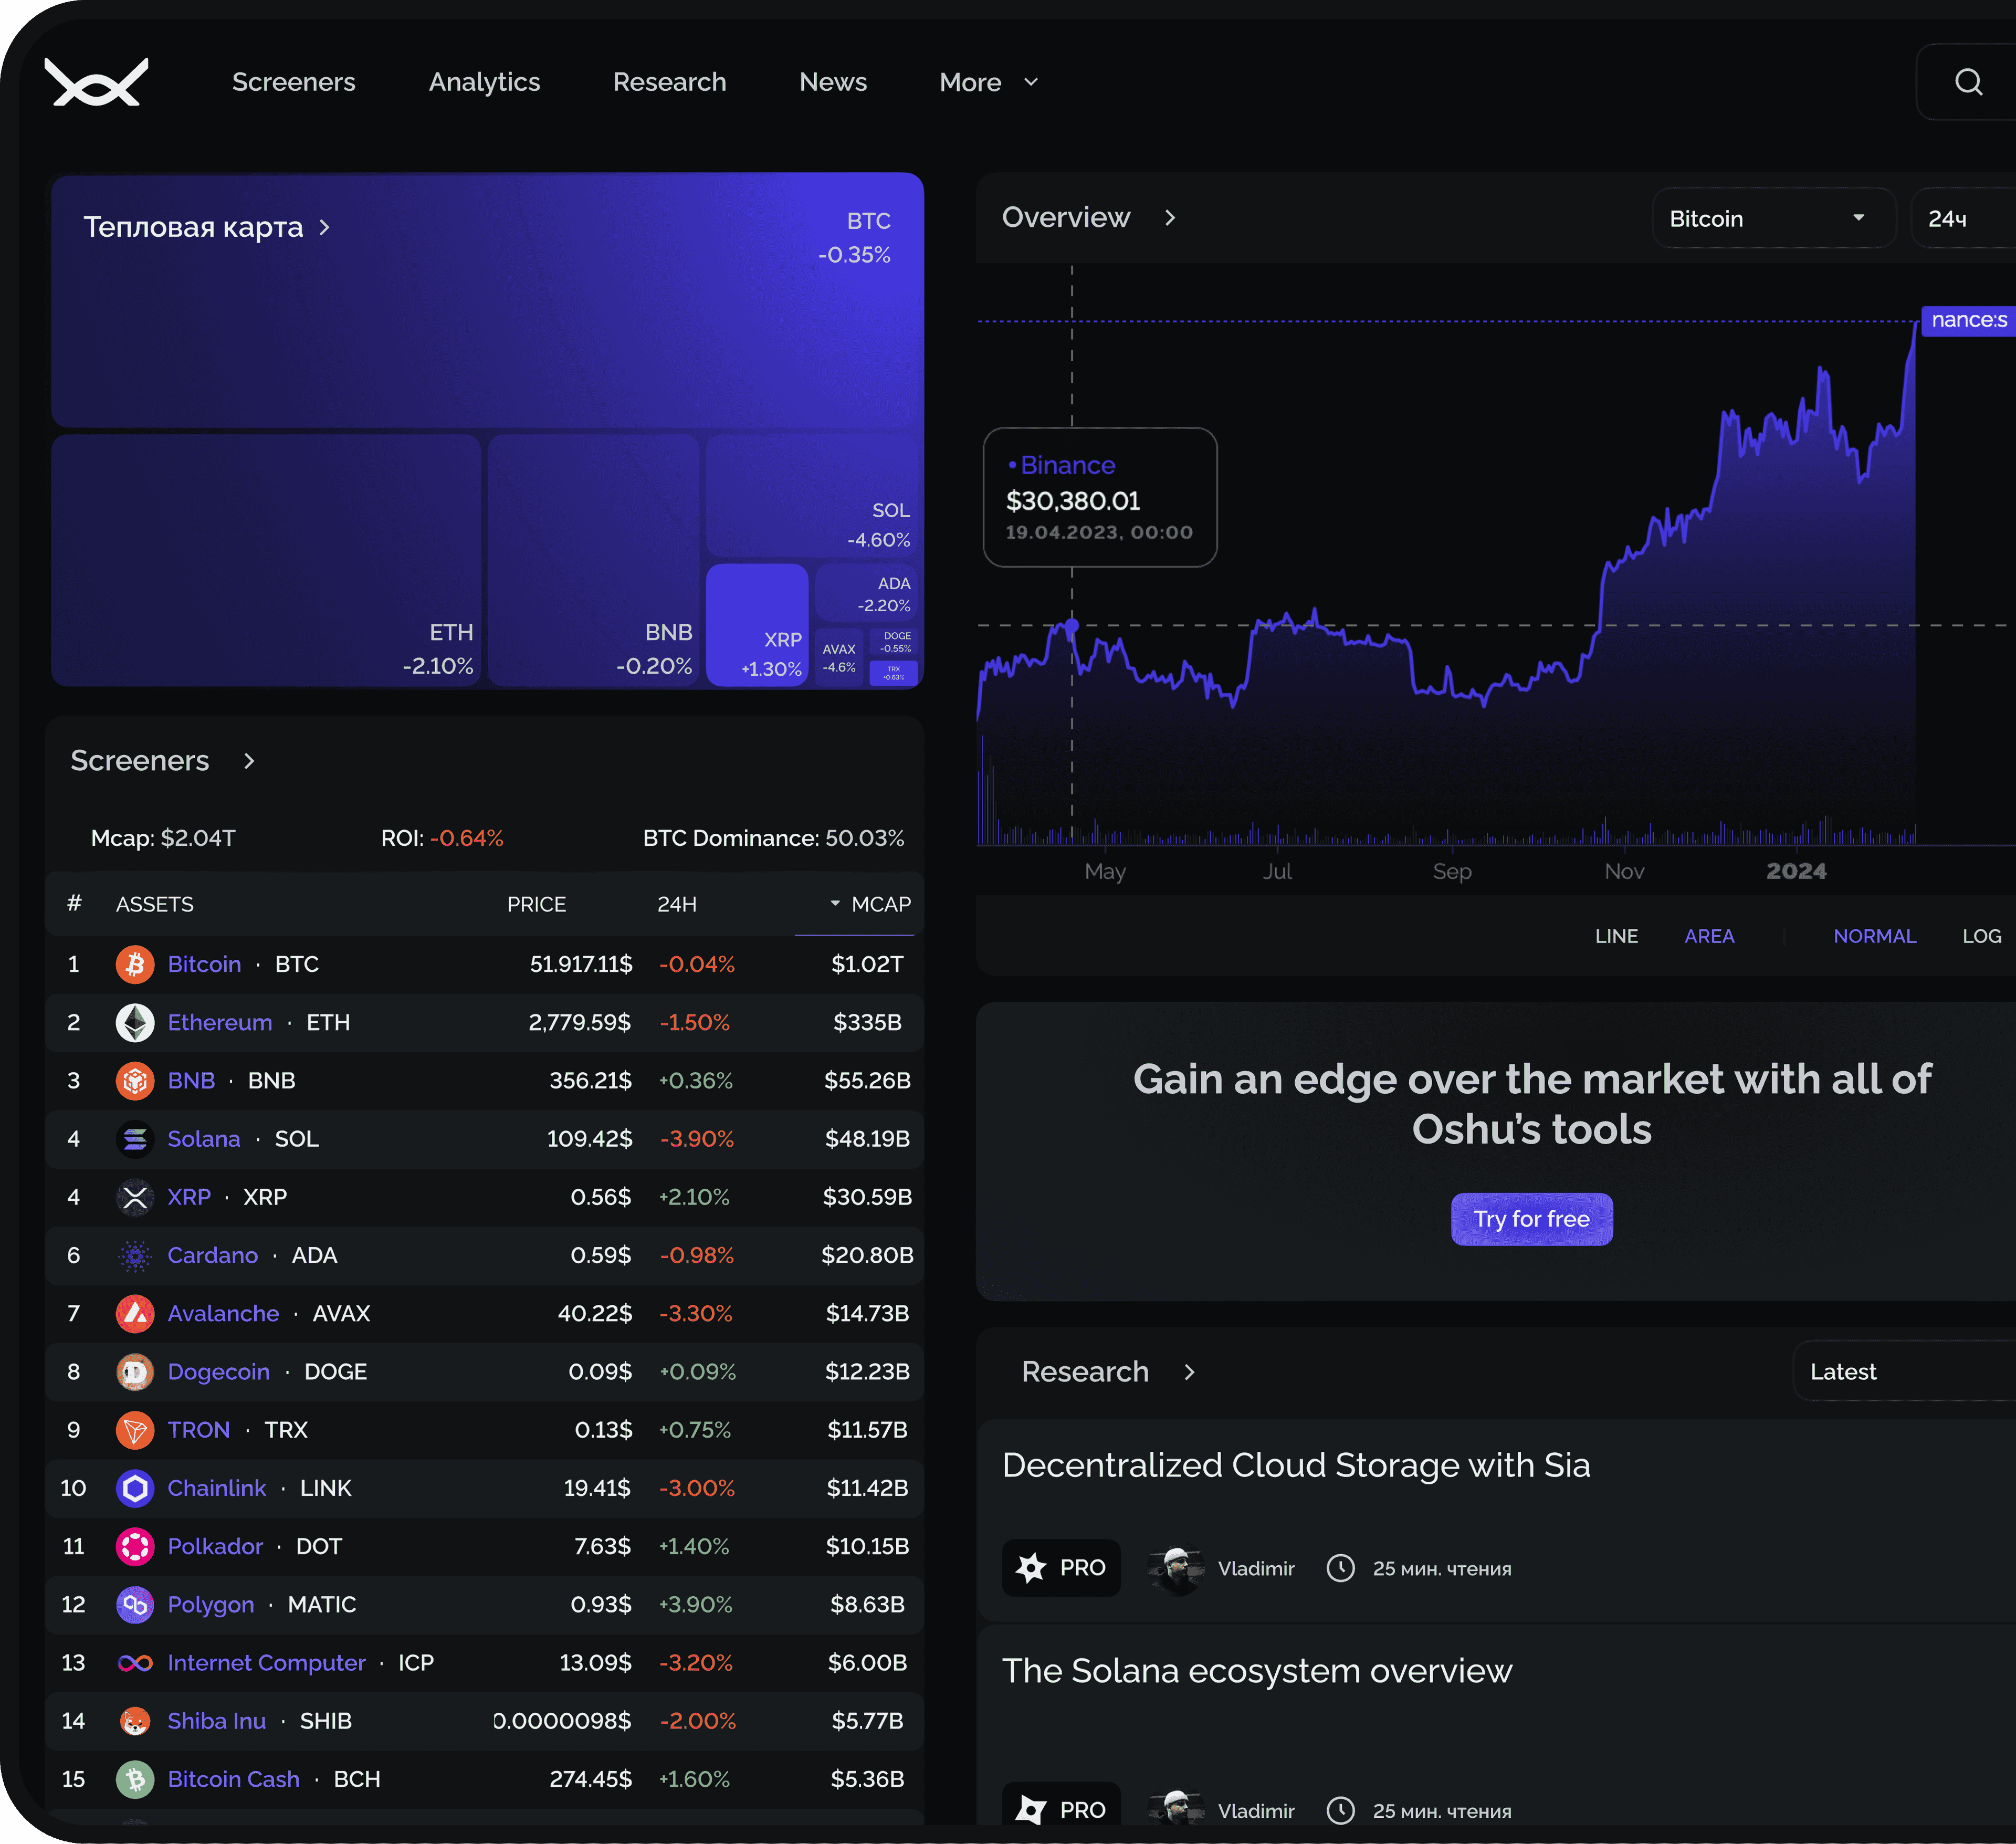2016x1844 pixels.
Task: Click clock icon under Sia article
Action: pyautogui.click(x=1340, y=1567)
